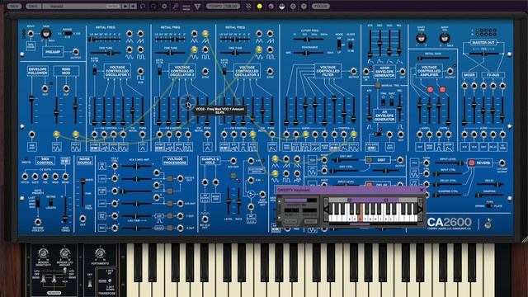Click the ADSR envelope gate jack

pyautogui.click(x=366, y=72)
